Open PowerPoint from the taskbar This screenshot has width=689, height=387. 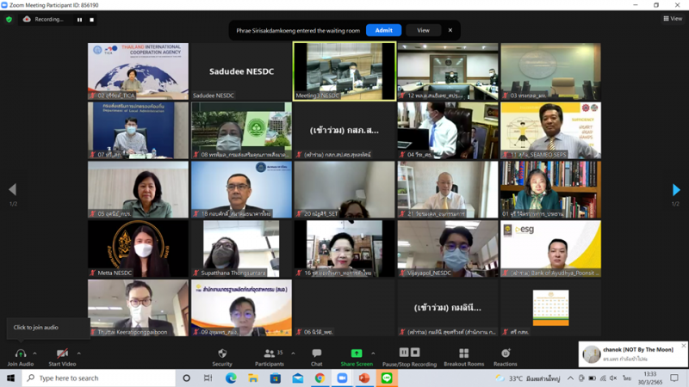(x=364, y=378)
